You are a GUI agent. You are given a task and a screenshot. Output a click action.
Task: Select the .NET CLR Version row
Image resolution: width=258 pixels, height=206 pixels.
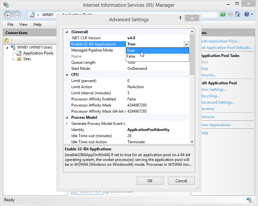click(130, 38)
